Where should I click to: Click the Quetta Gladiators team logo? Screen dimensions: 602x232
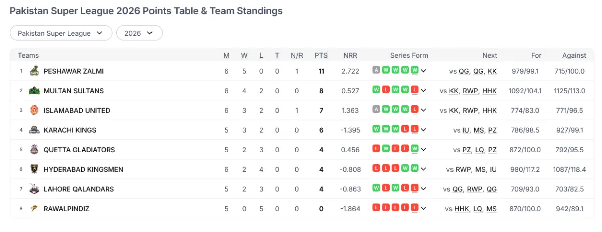coord(34,150)
